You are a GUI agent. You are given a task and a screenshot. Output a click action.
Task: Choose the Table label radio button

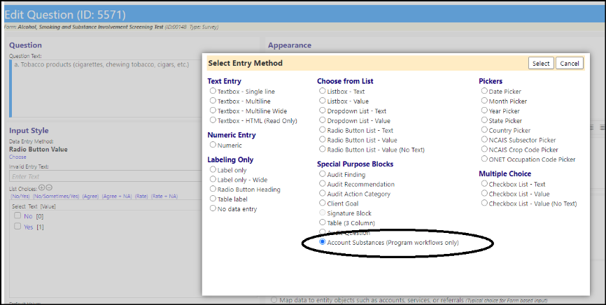click(x=213, y=198)
